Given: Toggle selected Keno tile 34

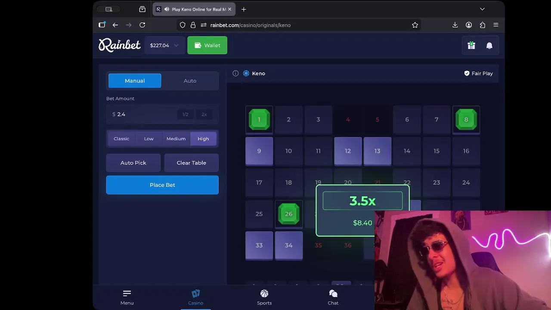Looking at the screenshot, I should tap(289, 245).
